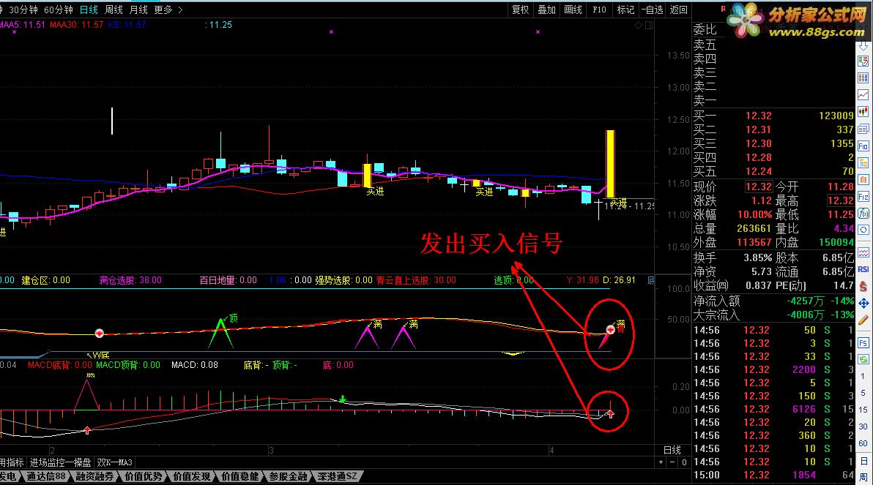Click the 净流入额 value -4257万
Screen dimensions: 873x485
pos(805,301)
